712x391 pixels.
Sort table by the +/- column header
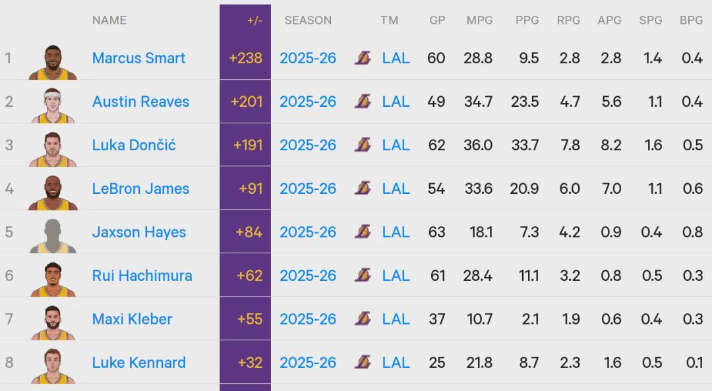pyautogui.click(x=254, y=20)
